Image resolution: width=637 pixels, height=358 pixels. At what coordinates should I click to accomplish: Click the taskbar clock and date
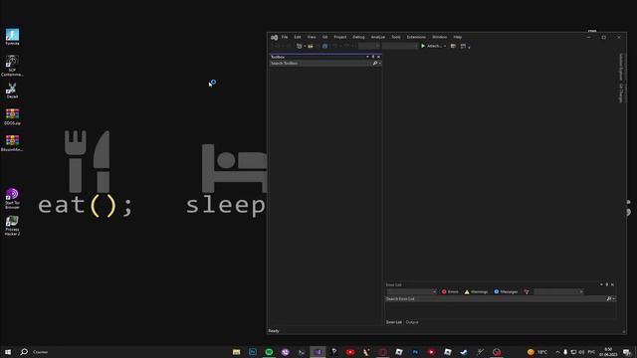tap(608, 352)
